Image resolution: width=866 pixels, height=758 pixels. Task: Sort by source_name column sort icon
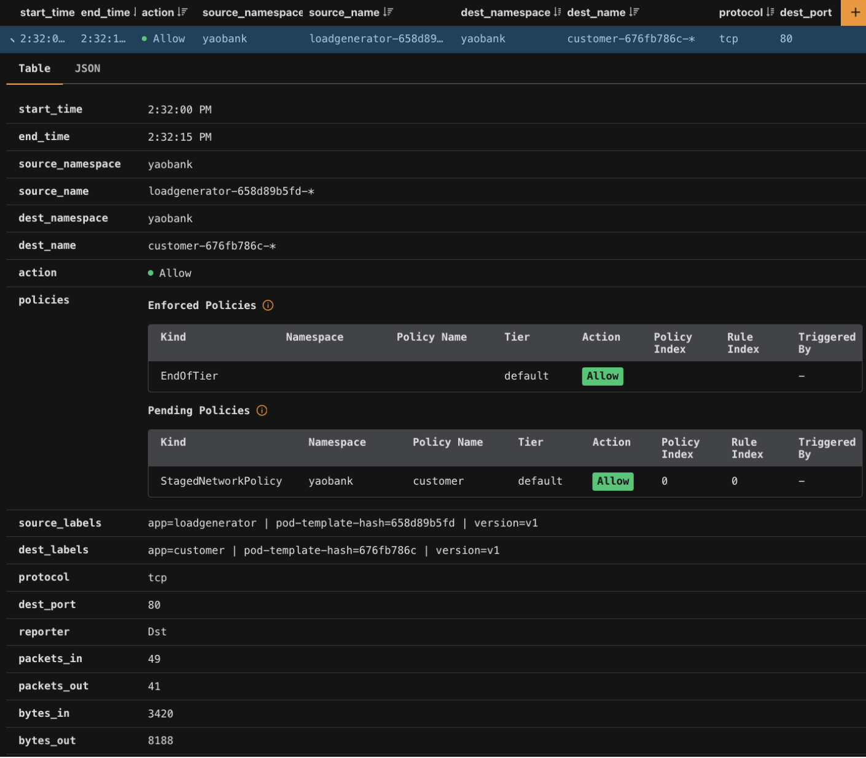pos(388,12)
